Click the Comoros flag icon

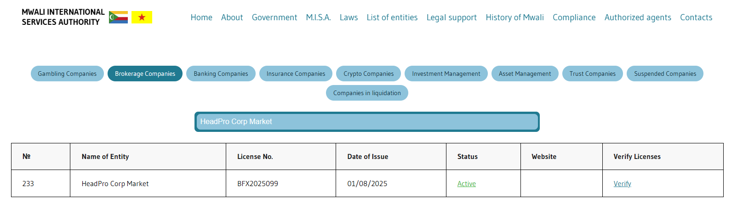tap(118, 17)
